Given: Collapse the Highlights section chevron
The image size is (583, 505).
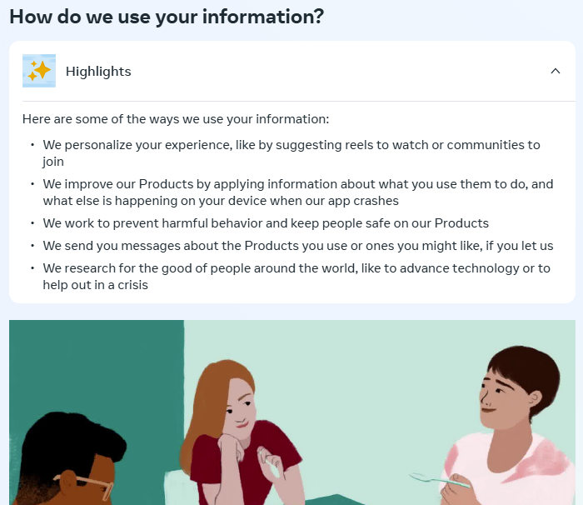Looking at the screenshot, I should click(x=556, y=71).
